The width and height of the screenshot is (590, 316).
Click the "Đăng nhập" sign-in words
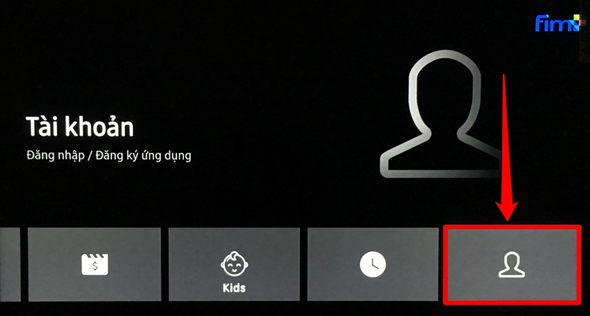pos(55,155)
